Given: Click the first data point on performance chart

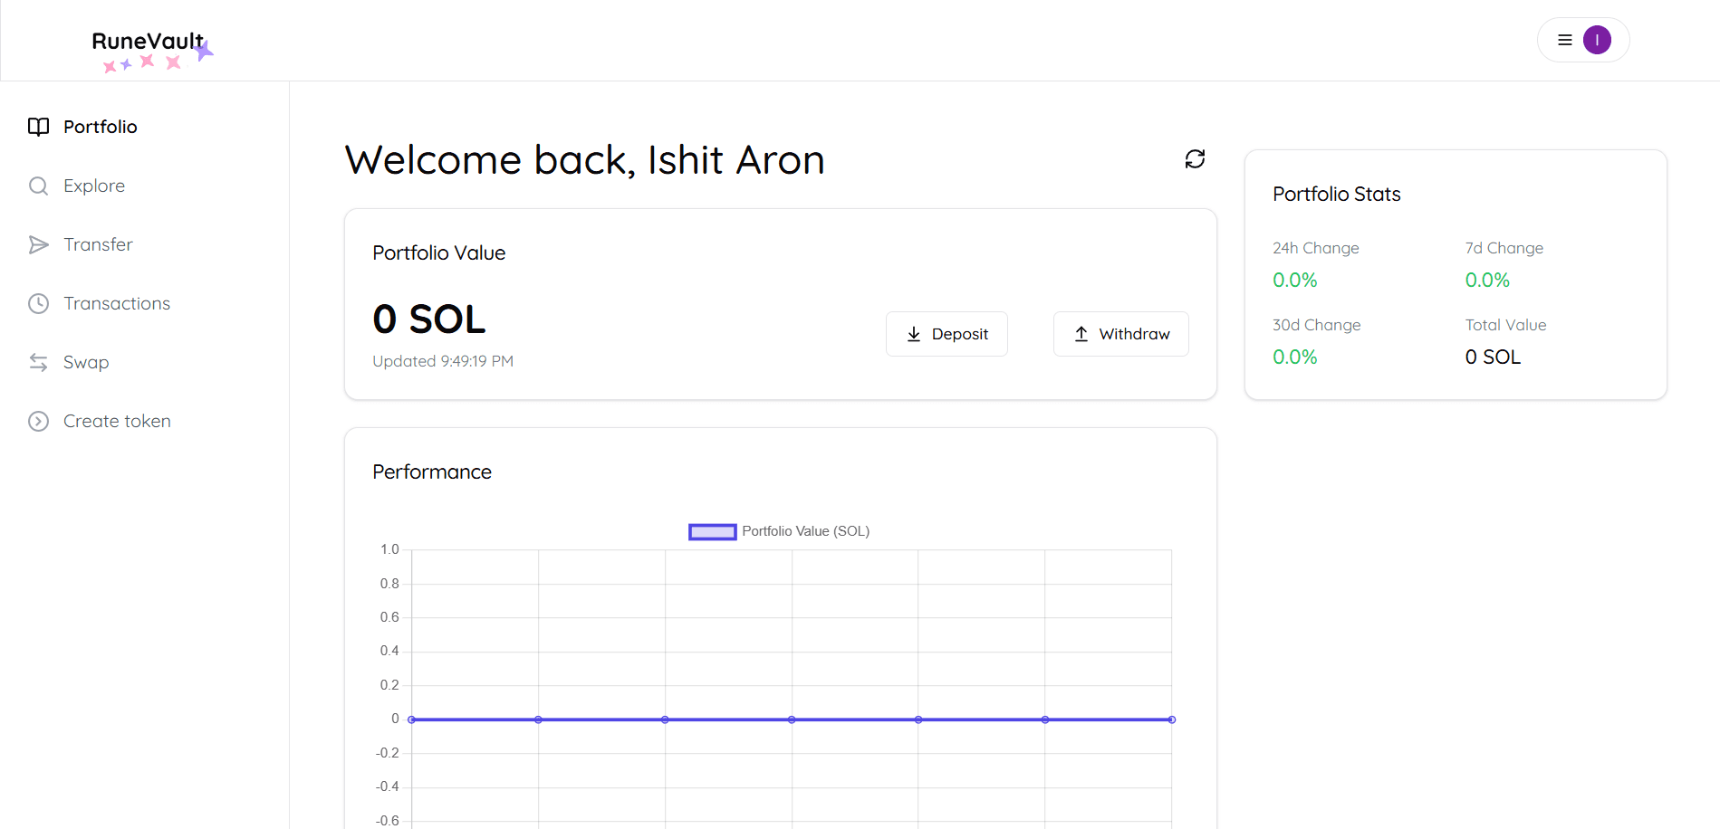Looking at the screenshot, I should point(412,719).
